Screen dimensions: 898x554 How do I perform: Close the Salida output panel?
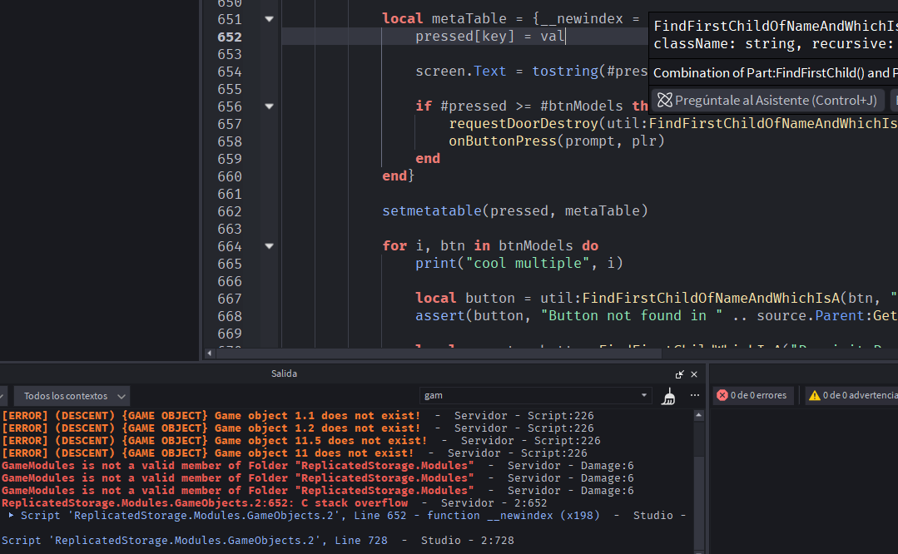[x=694, y=374]
